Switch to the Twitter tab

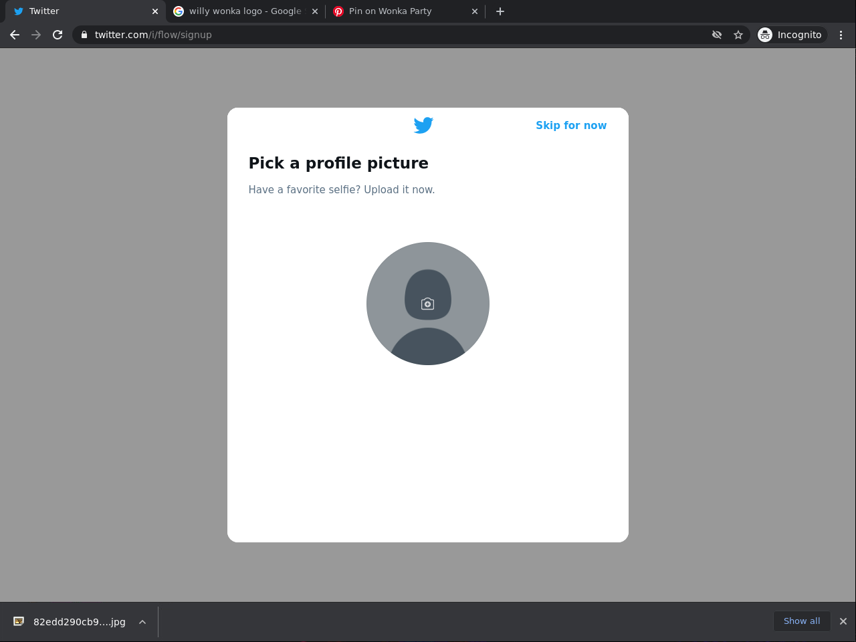(x=86, y=11)
